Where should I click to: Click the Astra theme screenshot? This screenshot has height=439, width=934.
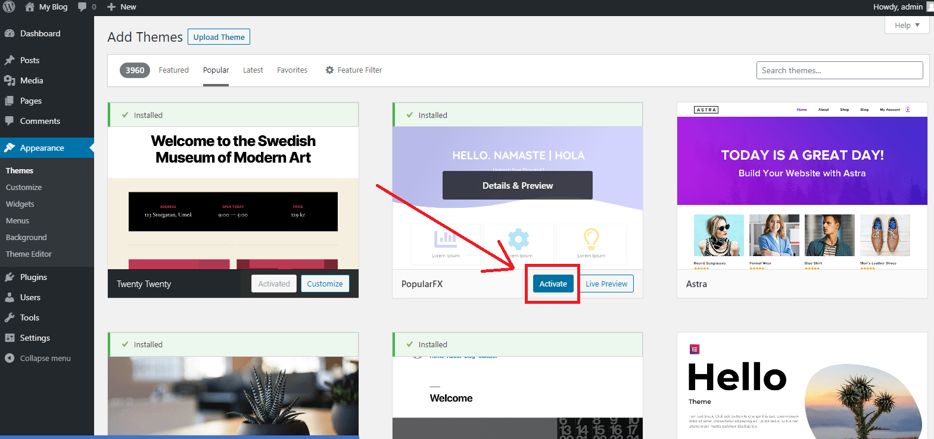pos(802,186)
